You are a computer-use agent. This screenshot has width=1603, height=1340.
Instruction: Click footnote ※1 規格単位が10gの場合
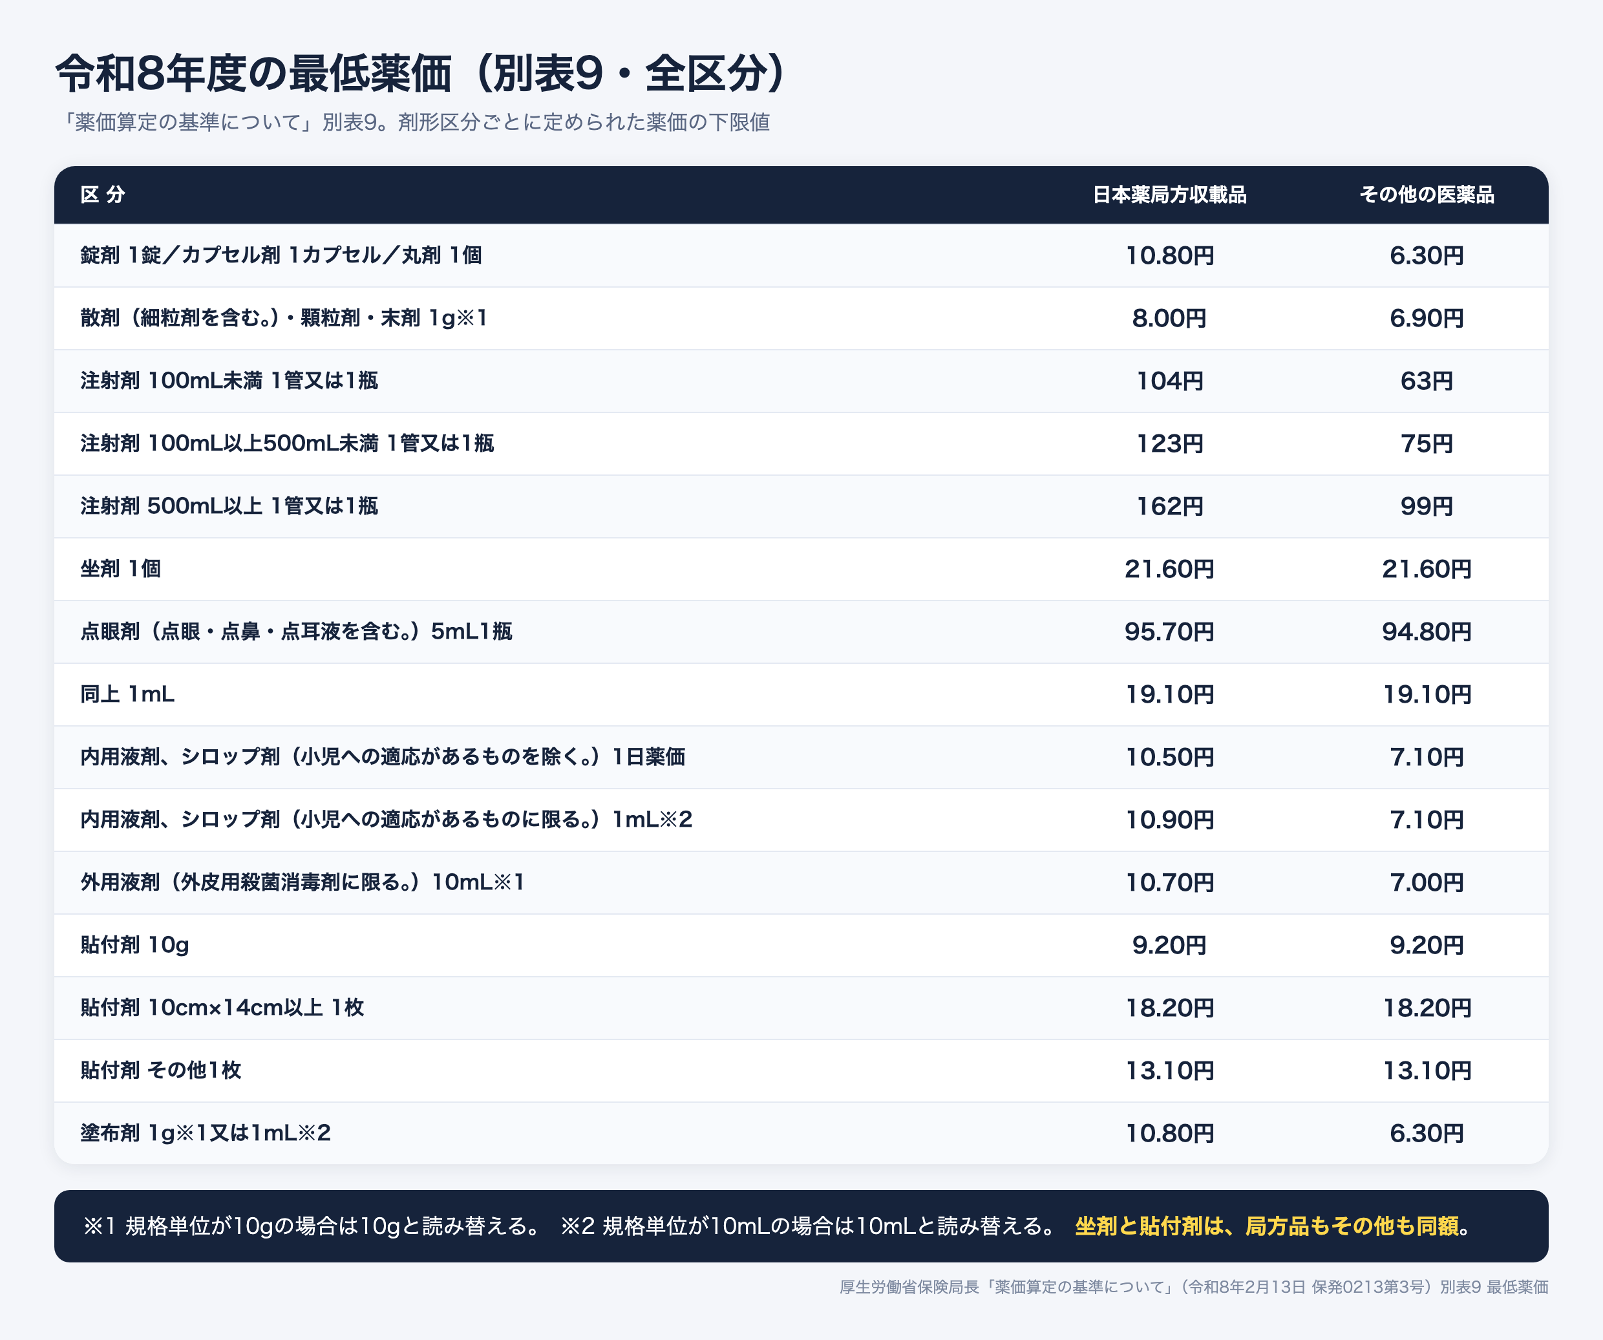click(312, 1226)
